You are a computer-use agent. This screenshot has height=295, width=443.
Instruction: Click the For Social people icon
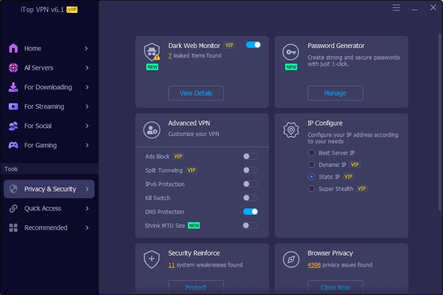[x=13, y=126]
